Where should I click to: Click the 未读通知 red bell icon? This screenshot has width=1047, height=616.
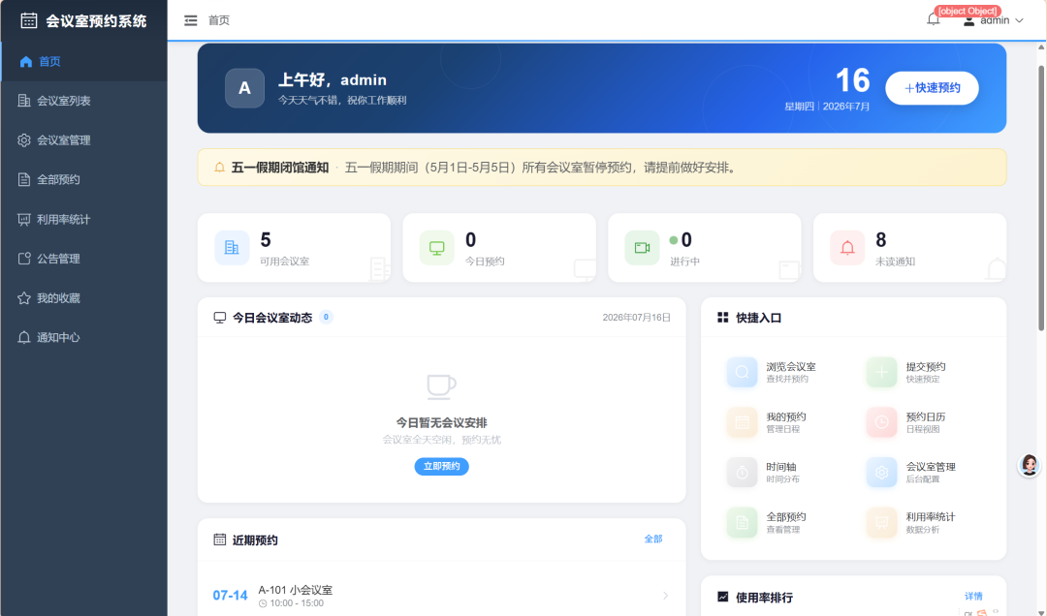[x=846, y=248]
